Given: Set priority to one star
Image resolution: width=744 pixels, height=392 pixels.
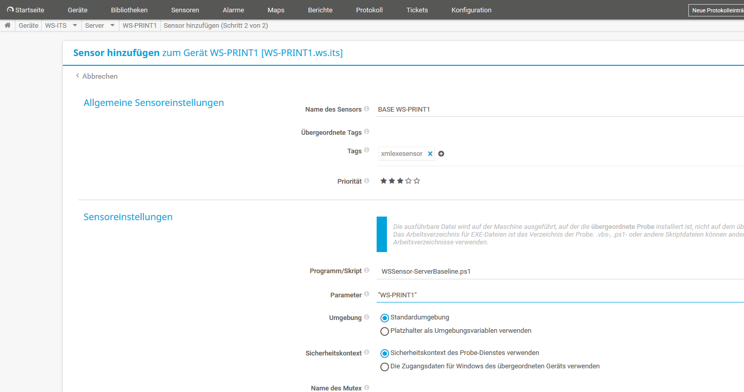Looking at the screenshot, I should (x=383, y=181).
